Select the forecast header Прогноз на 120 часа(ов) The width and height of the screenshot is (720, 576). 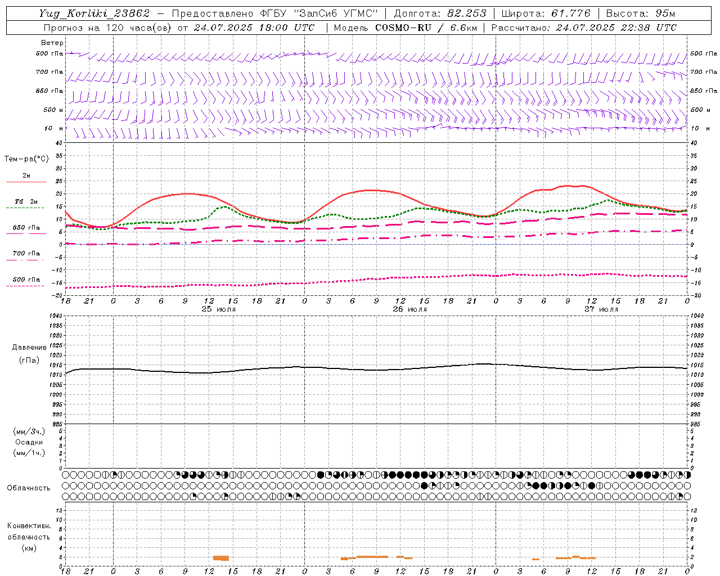pos(107,28)
